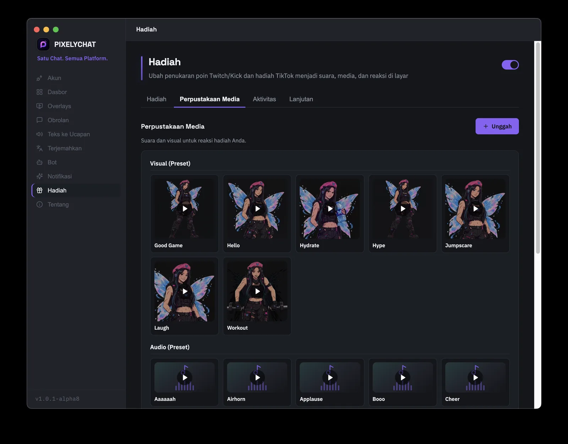568x444 pixels.
Task: Click the Unggah upload button
Action: pos(497,126)
